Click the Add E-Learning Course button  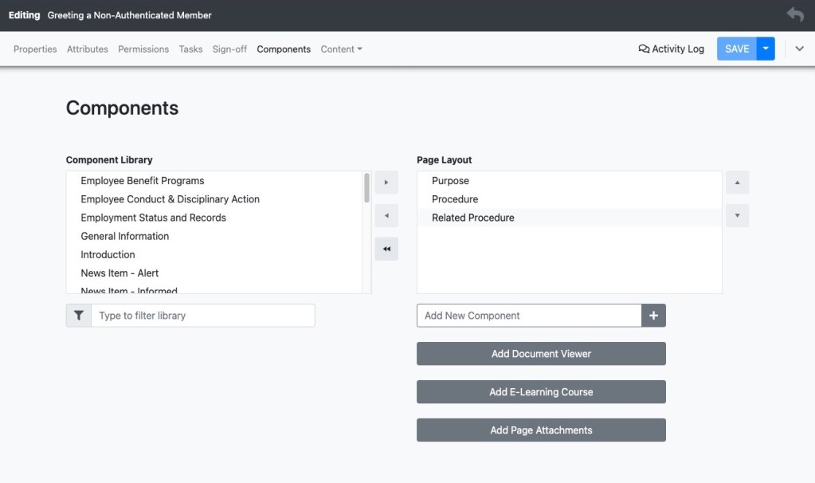(541, 391)
